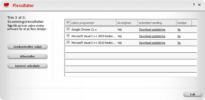
Task: Sort by the Usikre programmer column header
Action: pyautogui.click(x=93, y=23)
